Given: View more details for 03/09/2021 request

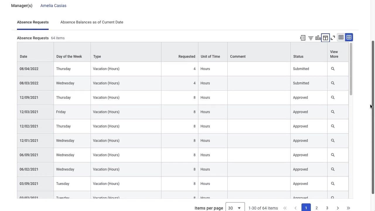Looking at the screenshot, I should (333, 184).
